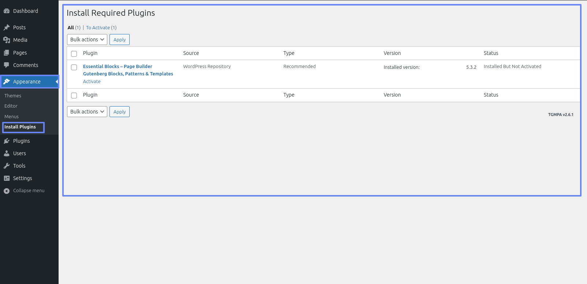587x284 pixels.
Task: Click the Collapse menu arrow icon
Action: (7, 191)
